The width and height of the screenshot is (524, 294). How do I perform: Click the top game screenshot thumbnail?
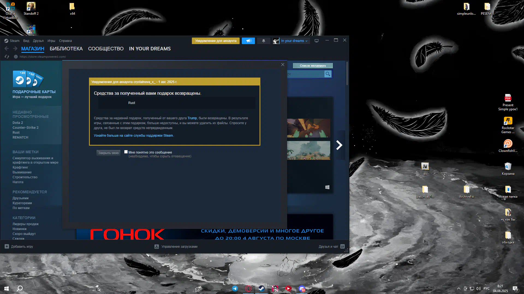(x=309, y=128)
